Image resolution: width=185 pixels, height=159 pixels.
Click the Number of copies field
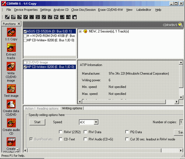coord(181,122)
